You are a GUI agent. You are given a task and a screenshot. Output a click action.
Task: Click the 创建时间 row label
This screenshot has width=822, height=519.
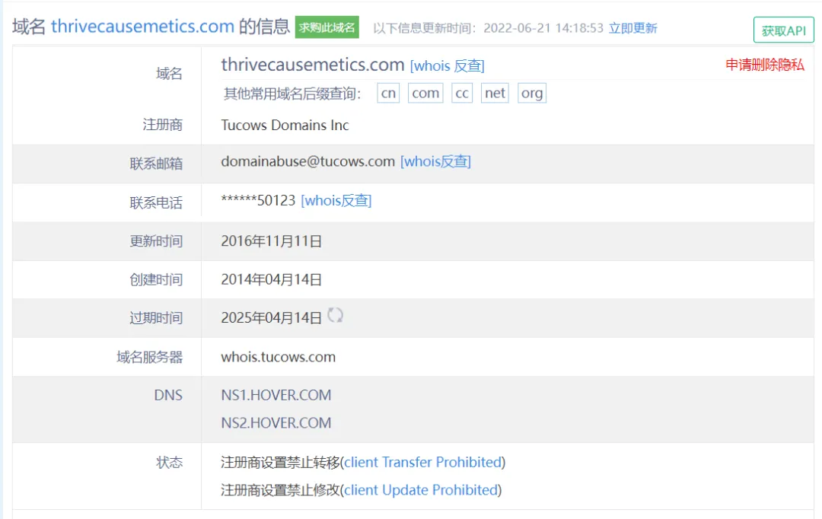tap(156, 279)
